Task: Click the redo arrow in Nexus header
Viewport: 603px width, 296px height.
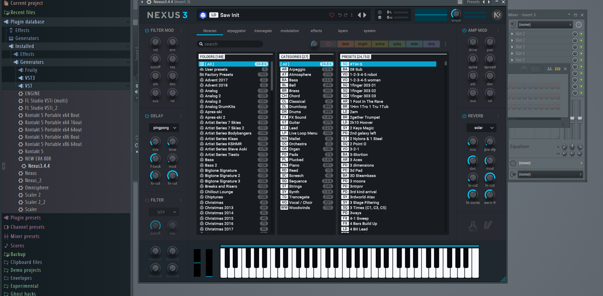Action: [346, 15]
